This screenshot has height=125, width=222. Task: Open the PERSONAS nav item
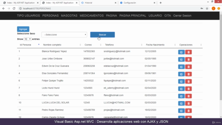[50, 16]
